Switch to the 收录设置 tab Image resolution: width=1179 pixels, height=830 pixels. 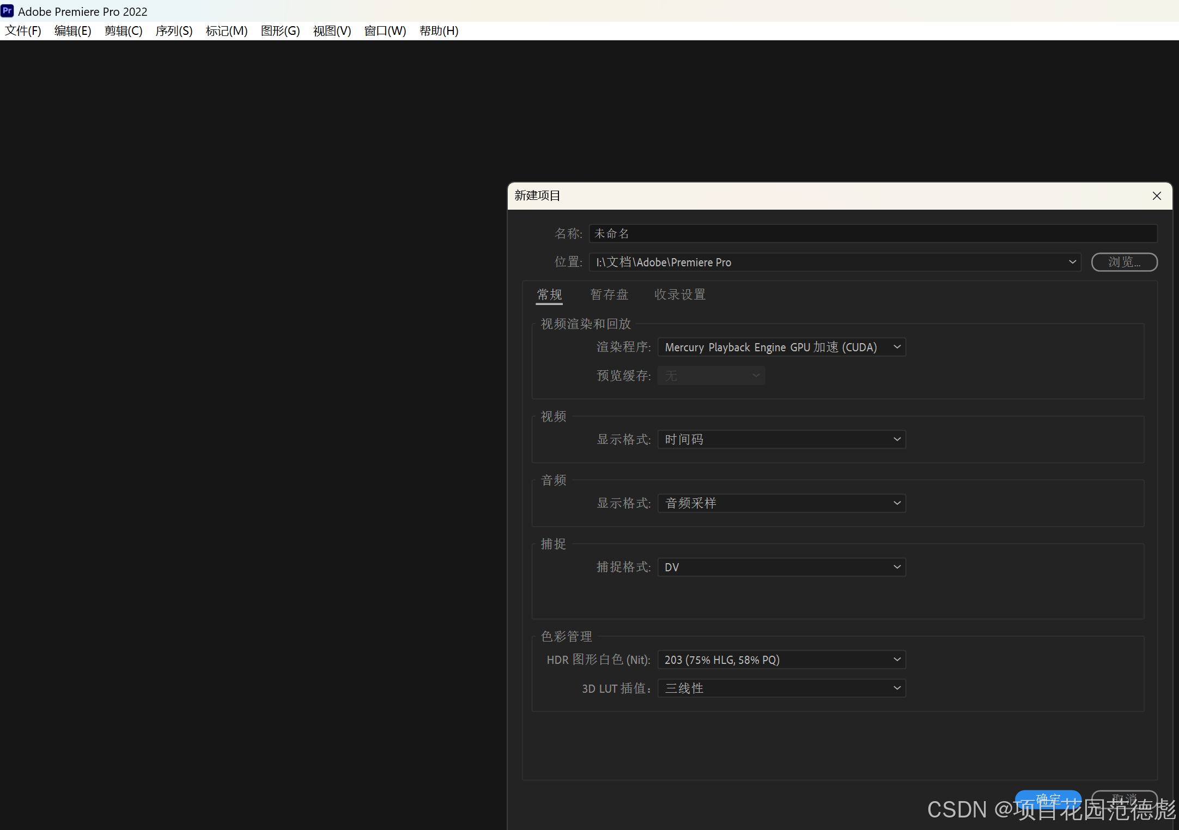pyautogui.click(x=679, y=295)
